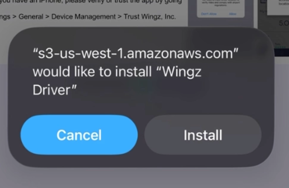Click the 5.0 rating number
This screenshot has height=188, width=289.
[x=284, y=23]
